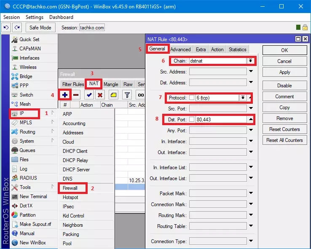
Task: Click the Dst. Port input field
Action: [x=220, y=120]
